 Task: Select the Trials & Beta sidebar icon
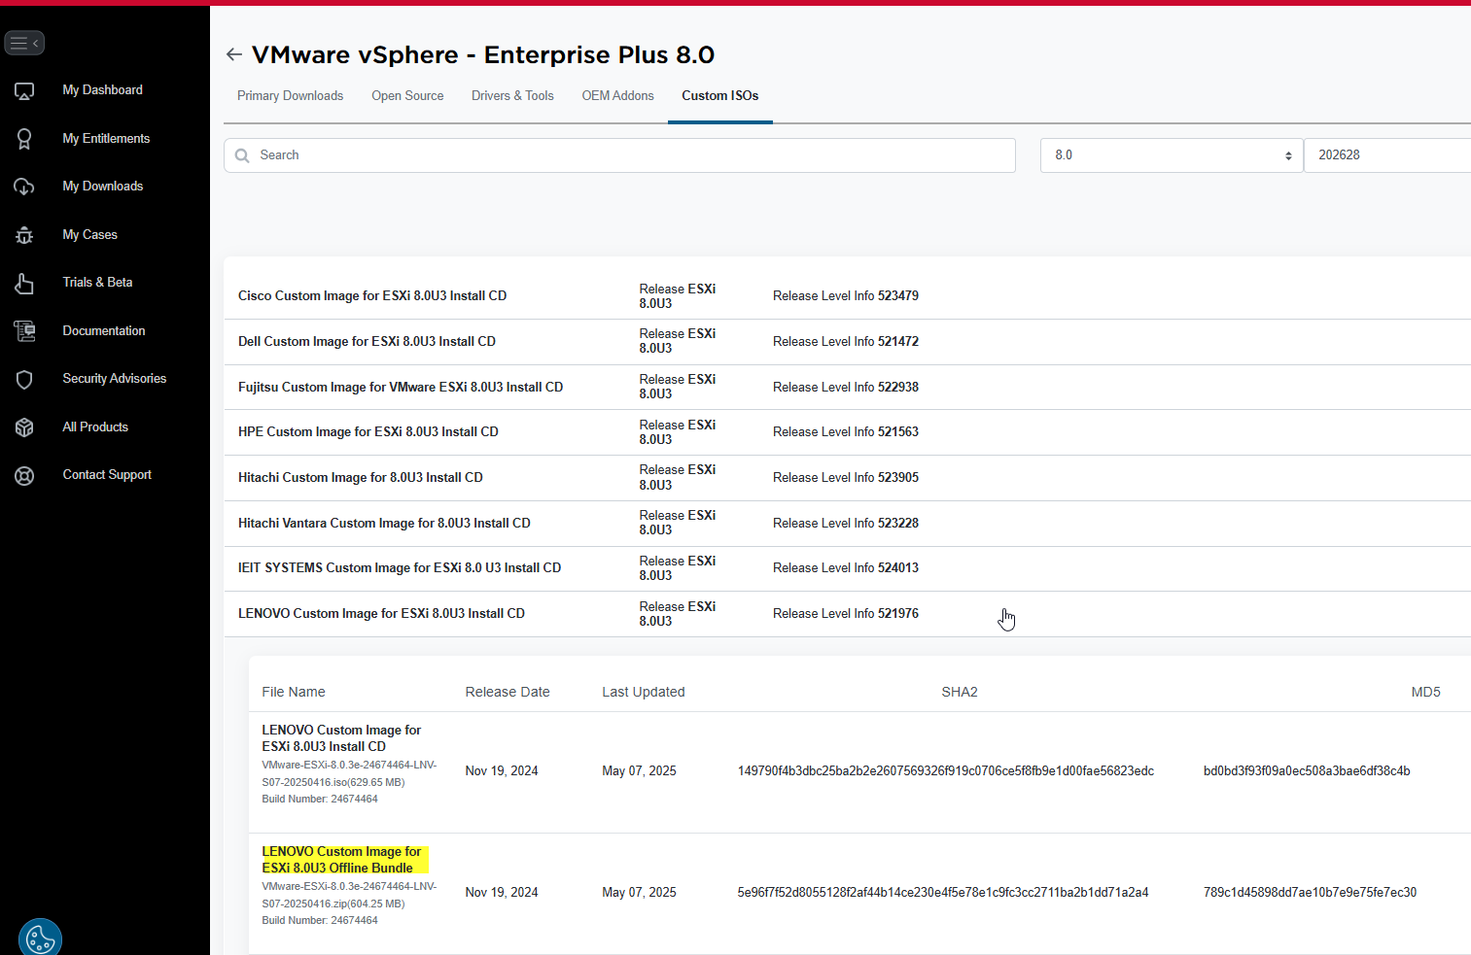point(24,283)
